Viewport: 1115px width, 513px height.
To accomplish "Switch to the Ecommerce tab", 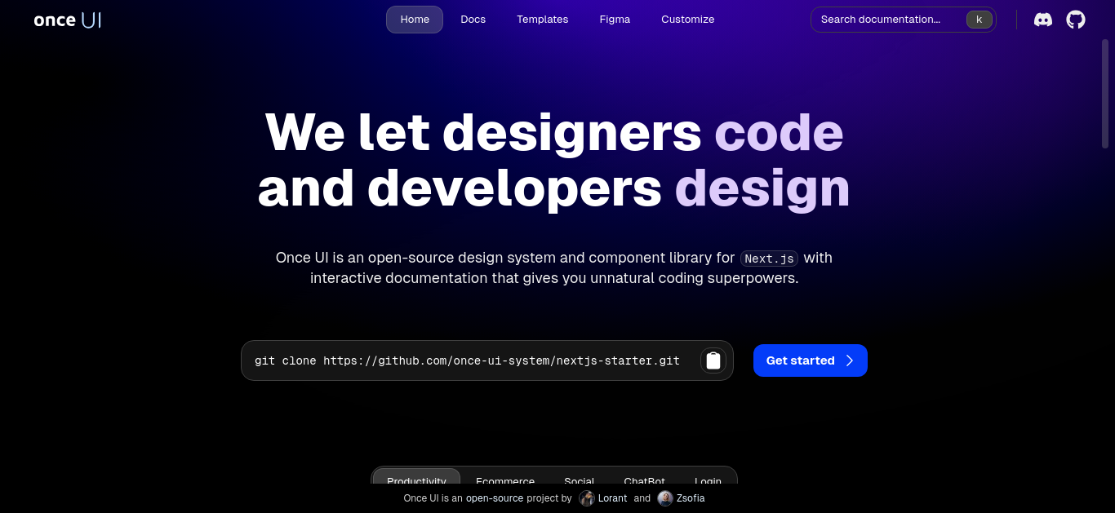I will pyautogui.click(x=505, y=480).
